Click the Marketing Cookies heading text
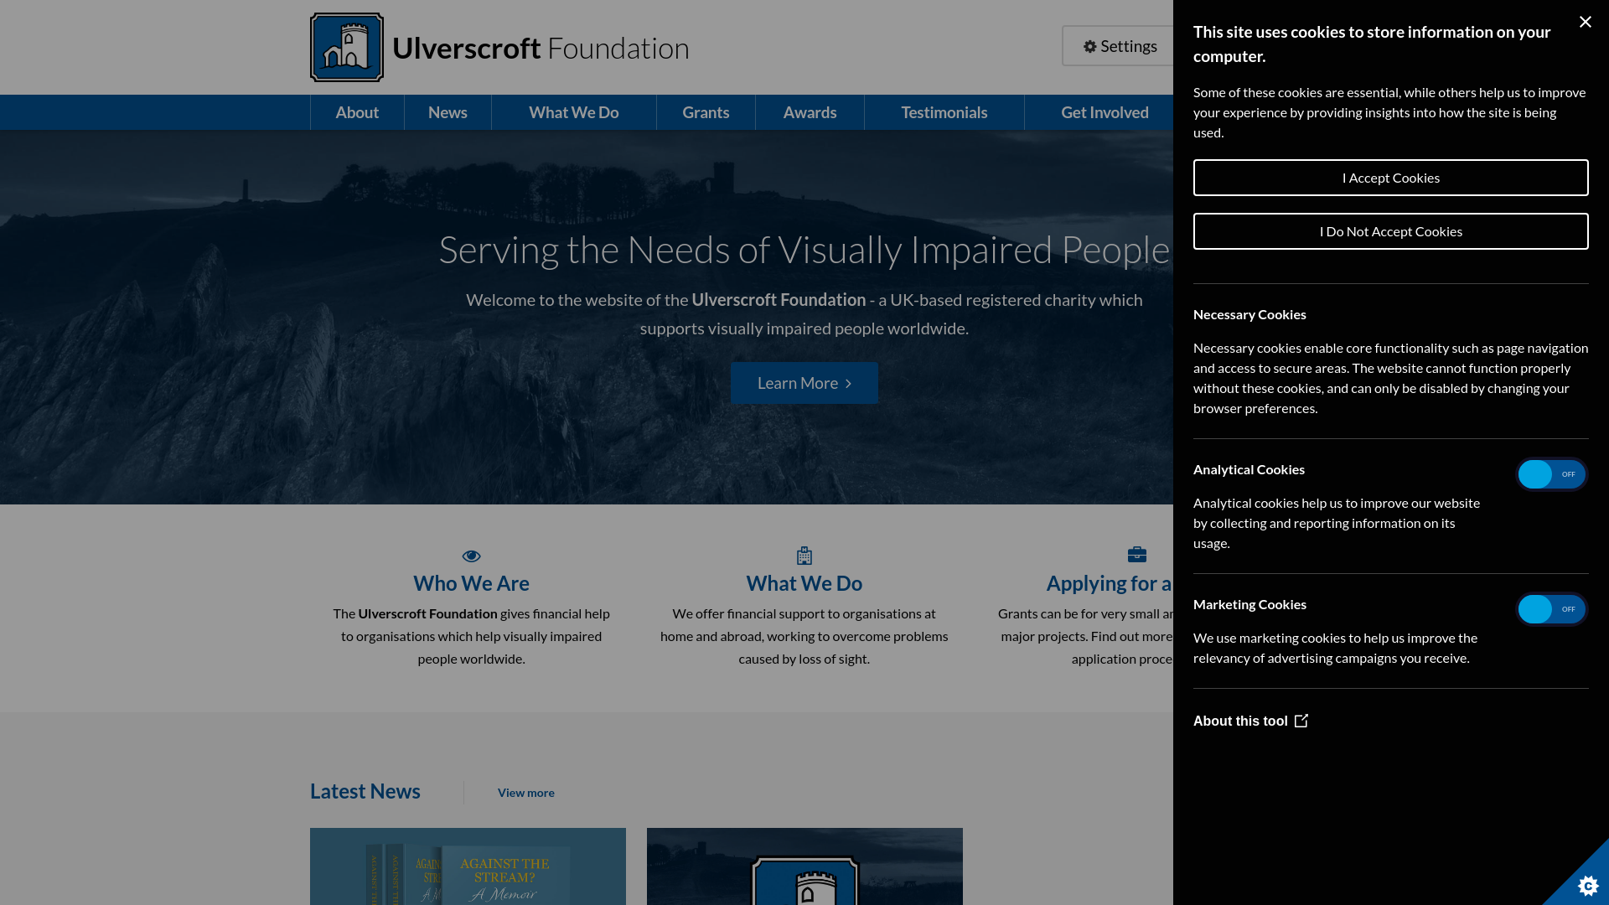This screenshot has width=1609, height=905. pos(1249,604)
